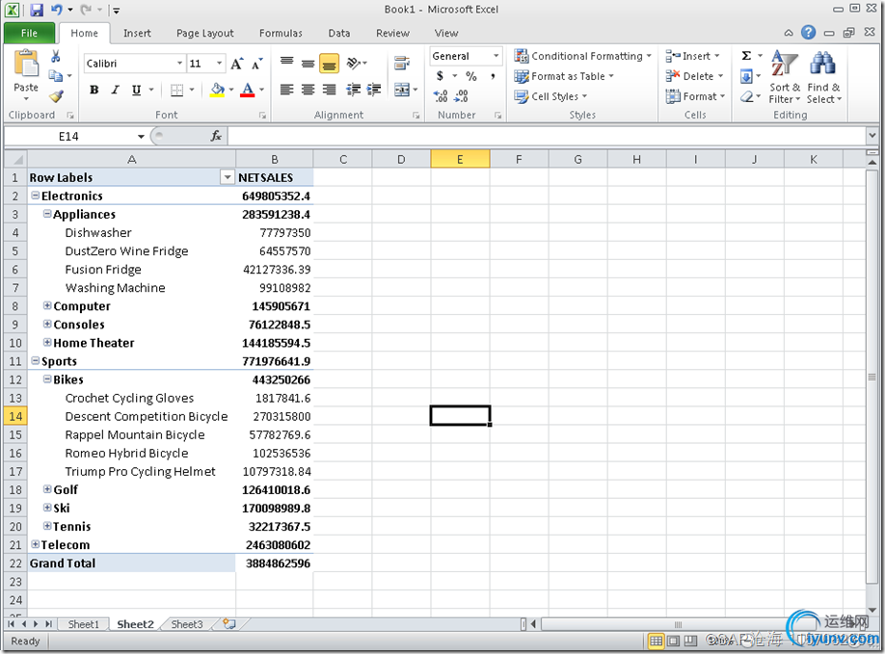Increase font size with Grow Font icon

237,64
